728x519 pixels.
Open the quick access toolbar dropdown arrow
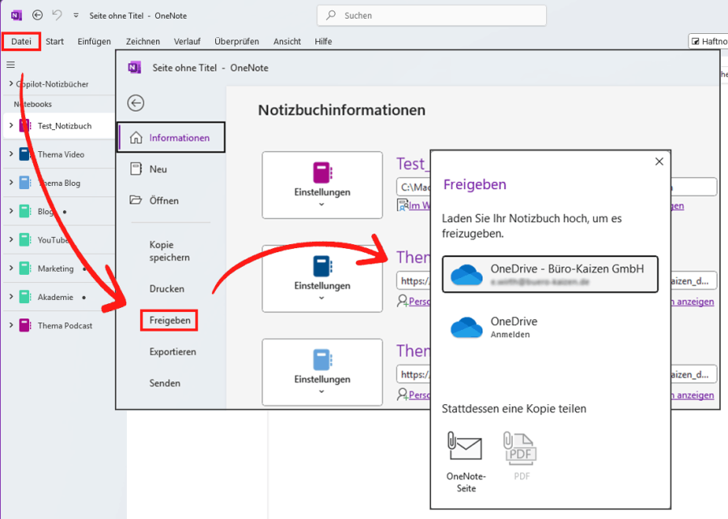click(76, 15)
